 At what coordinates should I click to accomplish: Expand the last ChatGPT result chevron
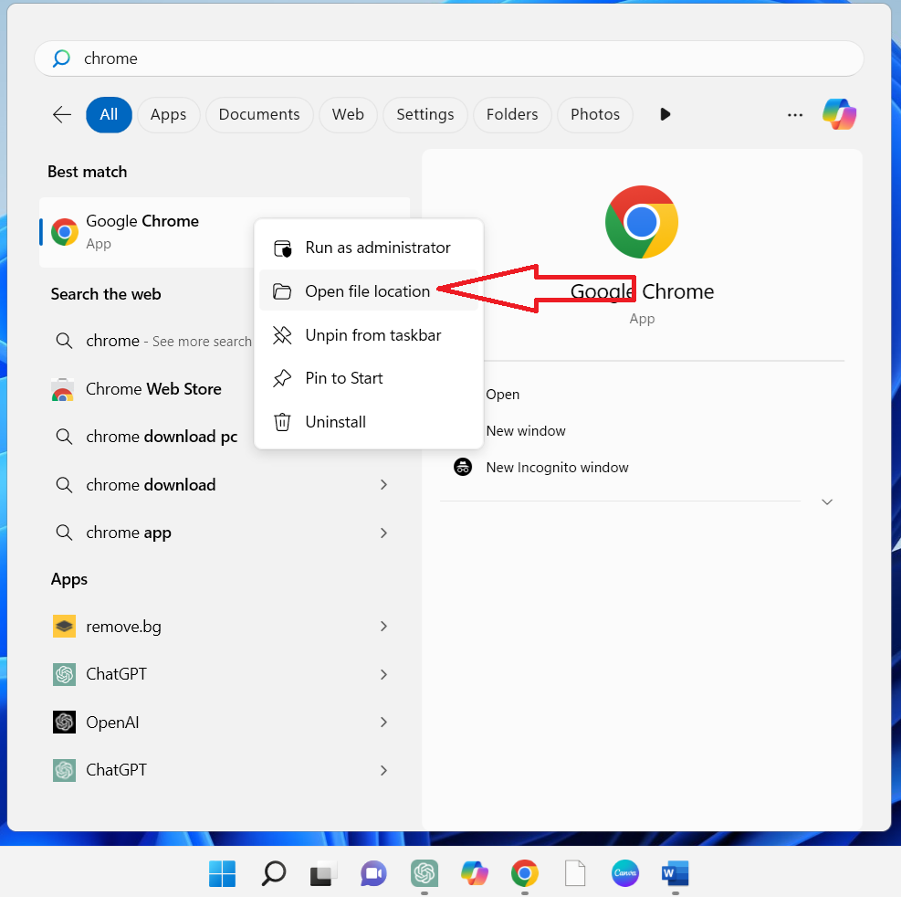pos(383,771)
